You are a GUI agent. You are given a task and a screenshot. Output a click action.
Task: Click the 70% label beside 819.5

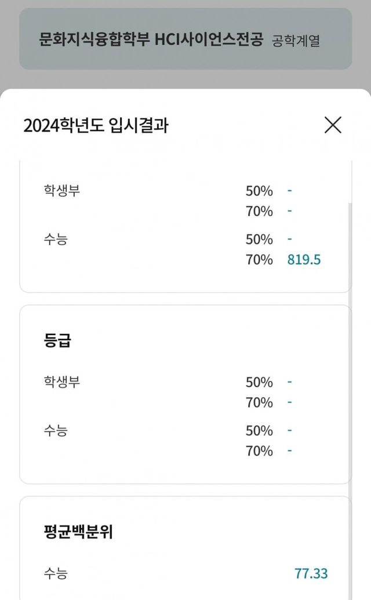point(259,259)
